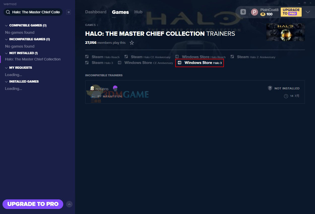
Task: Open the account dropdown arrow
Action: coord(308,12)
